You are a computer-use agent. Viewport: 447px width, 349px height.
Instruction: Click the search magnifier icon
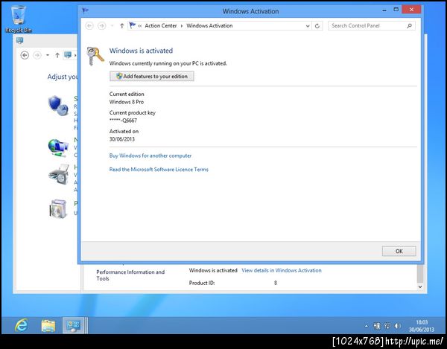(409, 26)
